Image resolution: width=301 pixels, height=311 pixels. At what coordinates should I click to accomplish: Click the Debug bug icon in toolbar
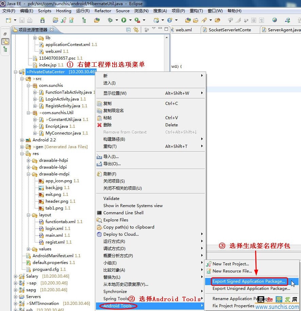(111, 20)
